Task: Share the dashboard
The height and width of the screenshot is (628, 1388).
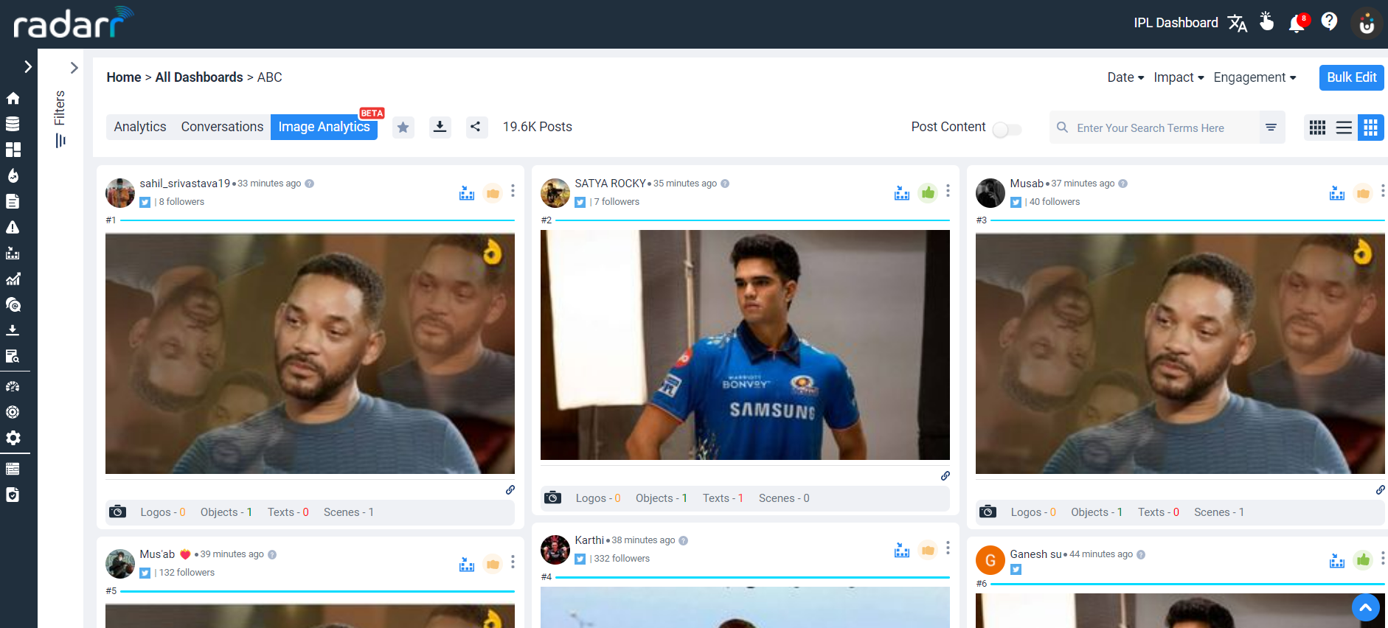Action: click(476, 127)
